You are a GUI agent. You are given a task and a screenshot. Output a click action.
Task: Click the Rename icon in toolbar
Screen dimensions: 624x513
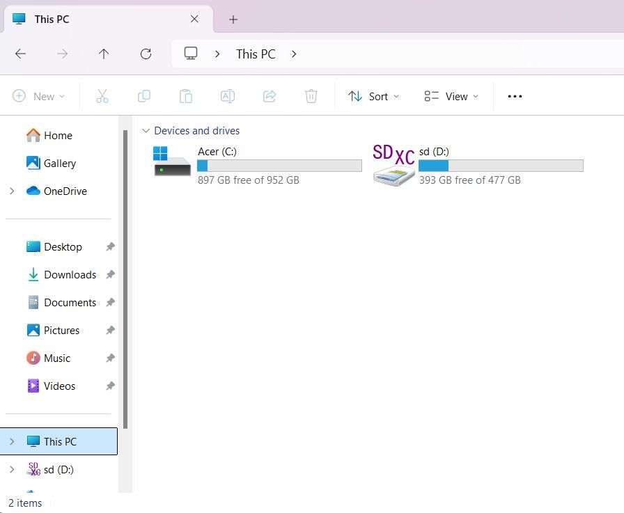pos(228,96)
